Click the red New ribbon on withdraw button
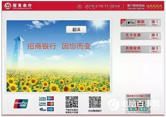The height and width of the screenshot is (117, 166). tap(123, 21)
